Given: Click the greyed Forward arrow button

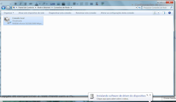Looking at the screenshot, I should (x=8, y=8).
